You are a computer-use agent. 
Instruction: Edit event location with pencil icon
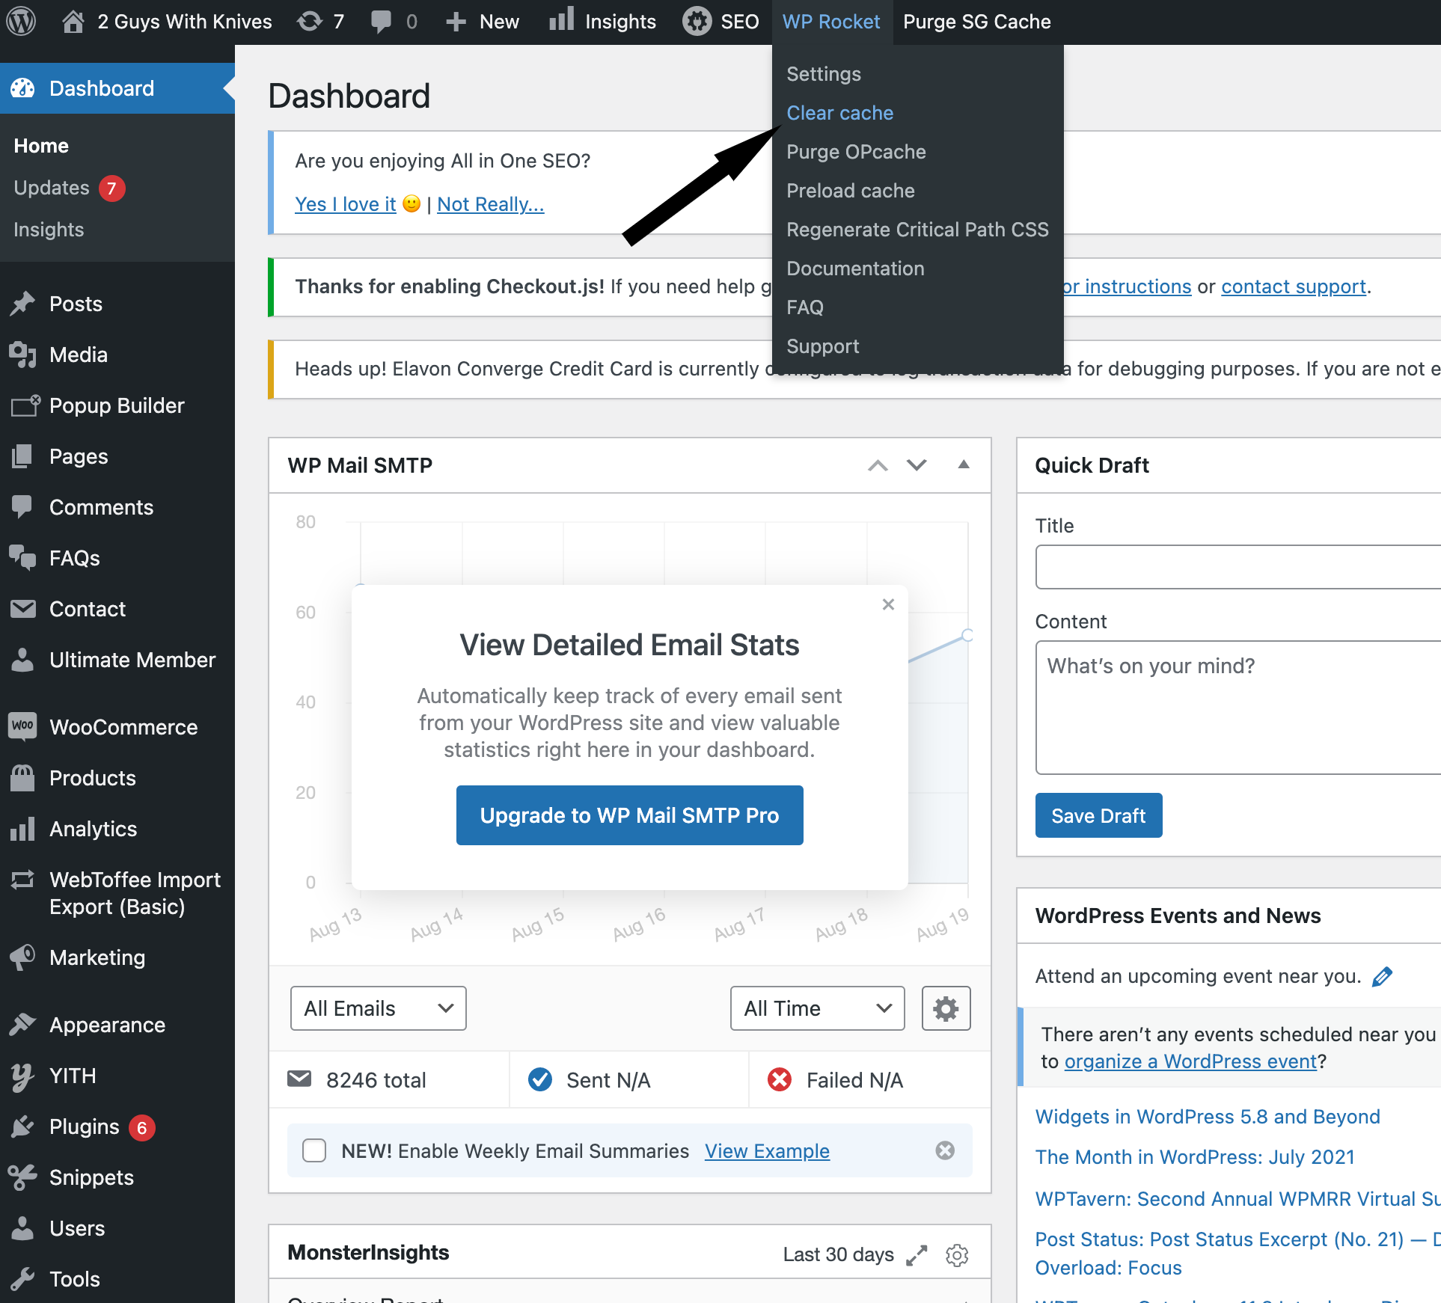1382,976
